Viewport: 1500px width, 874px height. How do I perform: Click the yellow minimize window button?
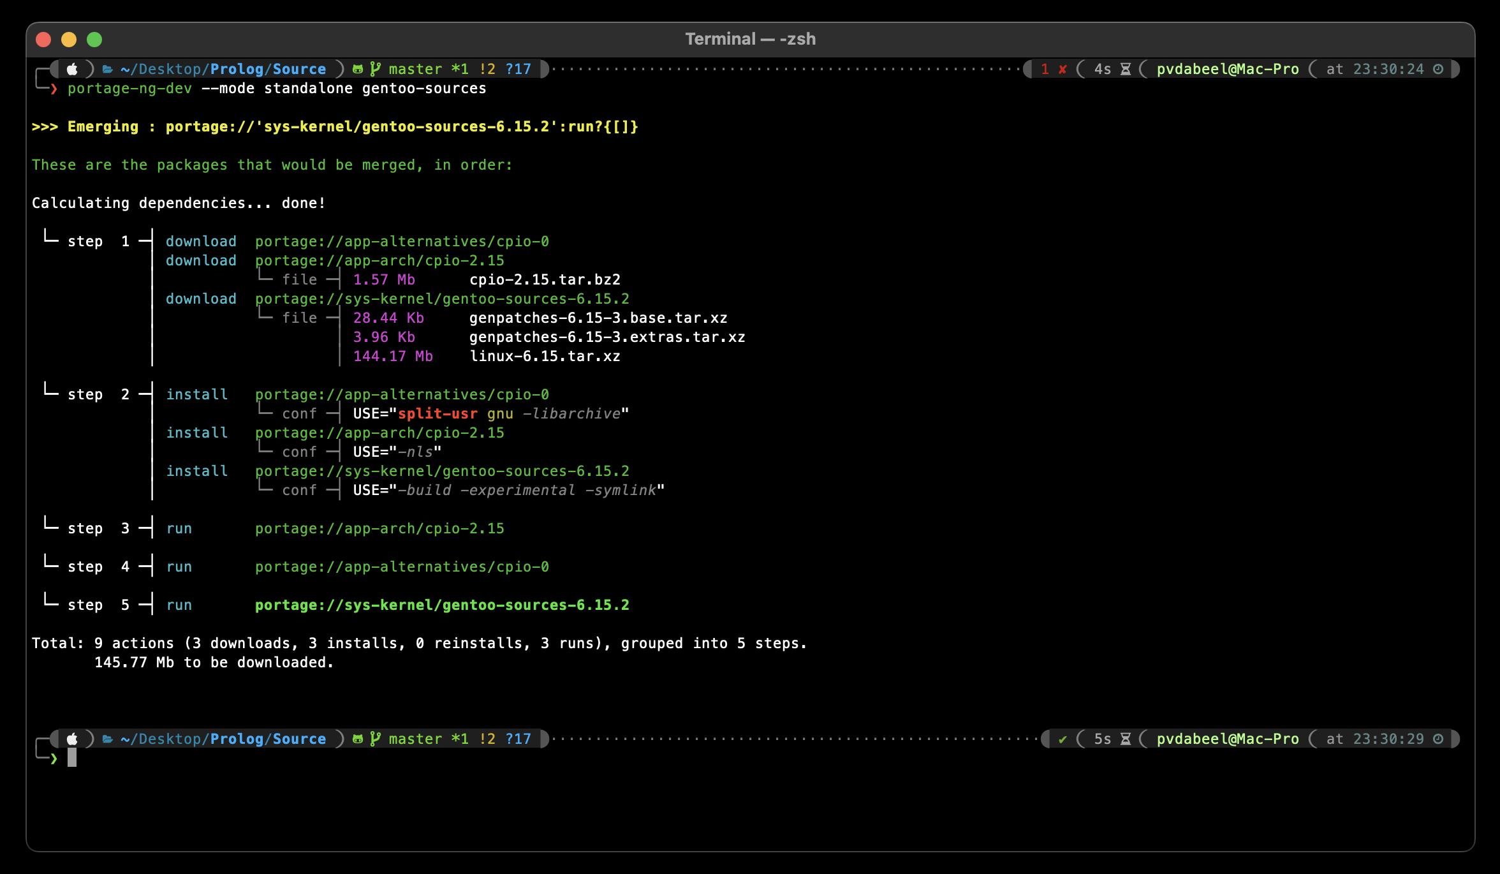69,40
